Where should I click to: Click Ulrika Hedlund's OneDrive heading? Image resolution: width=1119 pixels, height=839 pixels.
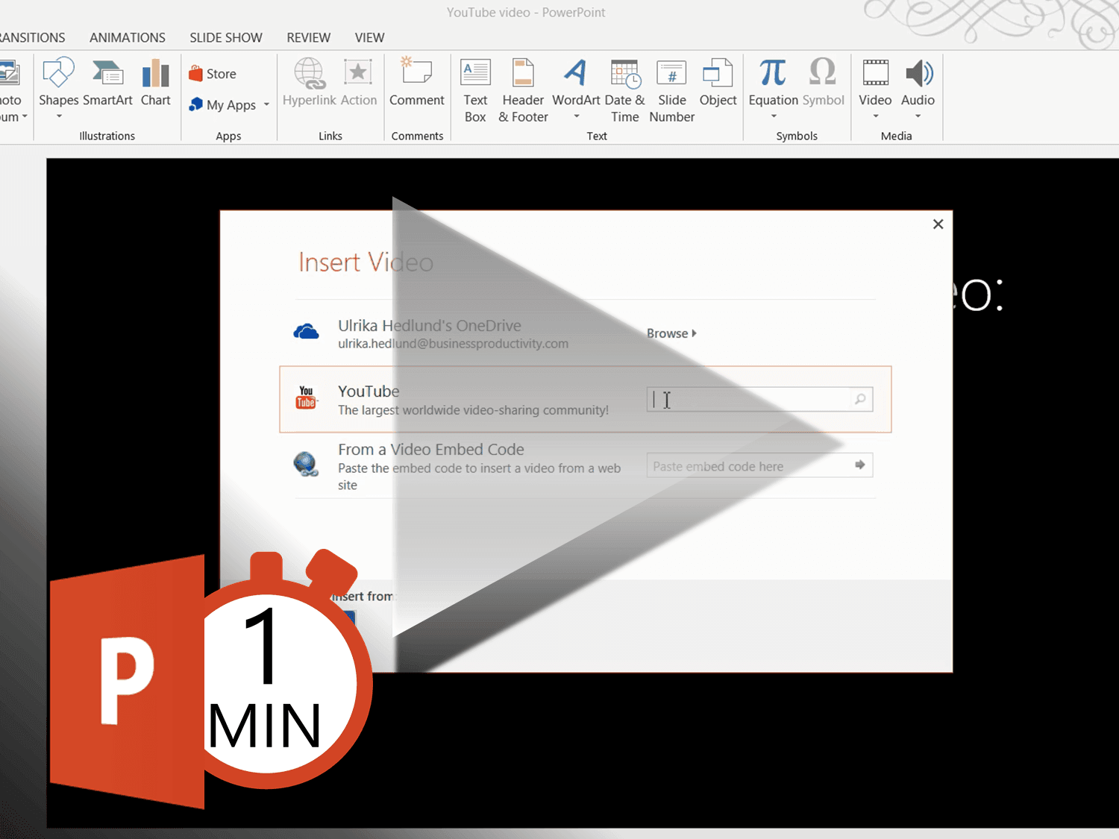click(430, 326)
